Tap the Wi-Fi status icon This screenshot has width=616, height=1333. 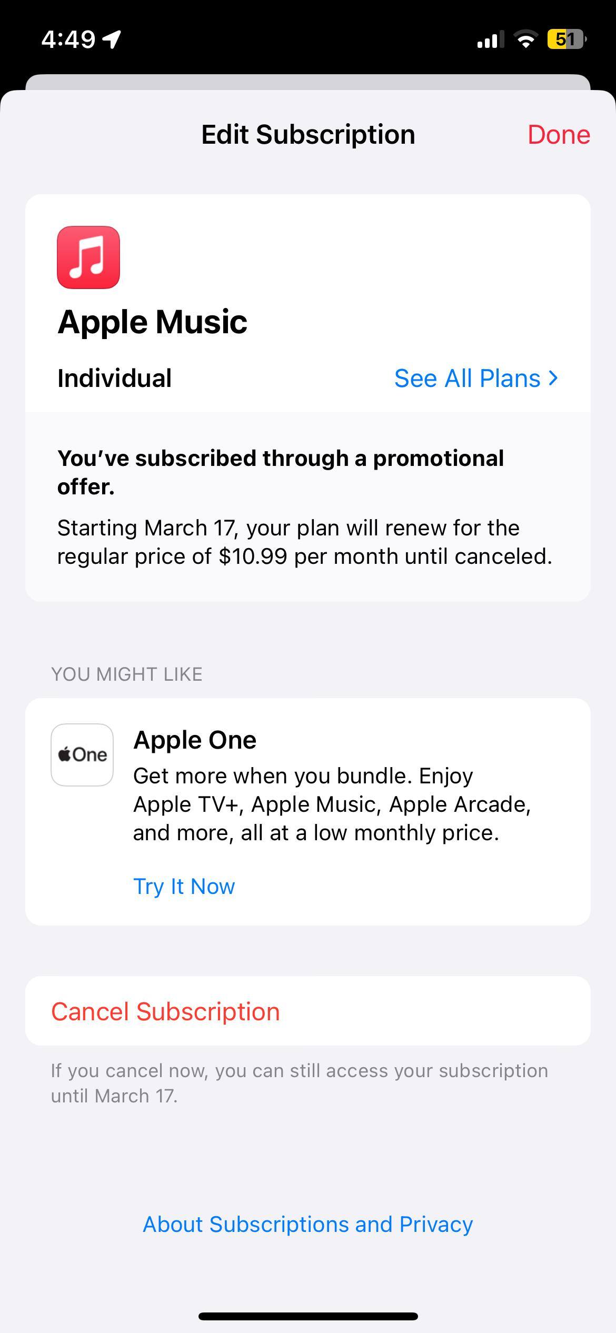pos(525,39)
